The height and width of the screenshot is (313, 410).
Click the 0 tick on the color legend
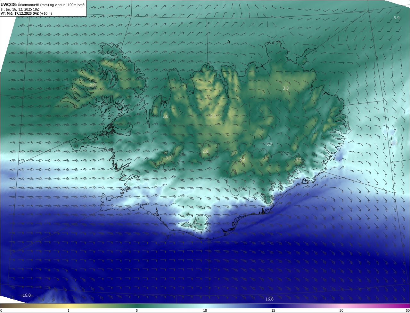[1, 310]
